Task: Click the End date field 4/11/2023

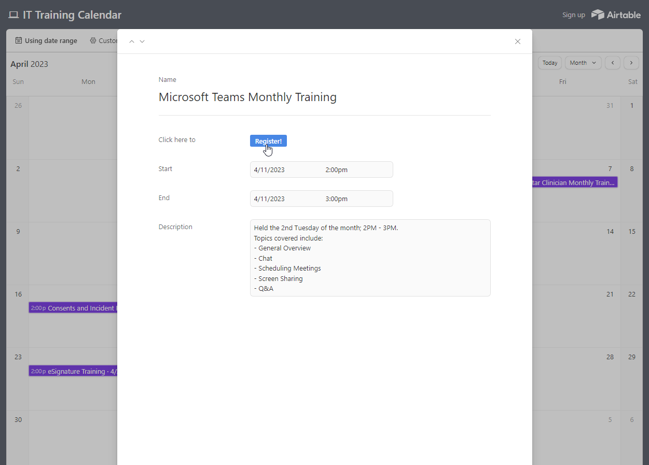Action: tap(269, 199)
